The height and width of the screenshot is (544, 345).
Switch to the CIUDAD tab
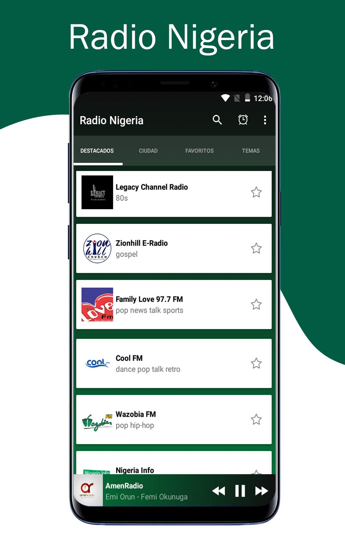click(x=148, y=151)
